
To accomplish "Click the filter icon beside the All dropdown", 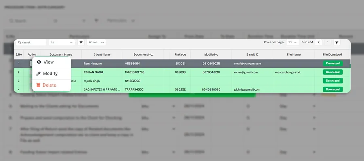I will pyautogui.click(x=81, y=43).
